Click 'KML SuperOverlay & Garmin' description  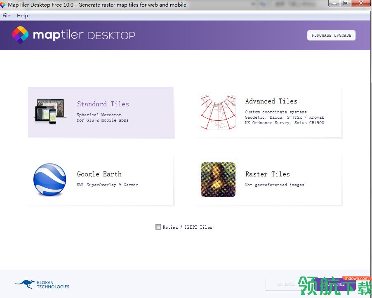pyautogui.click(x=108, y=185)
